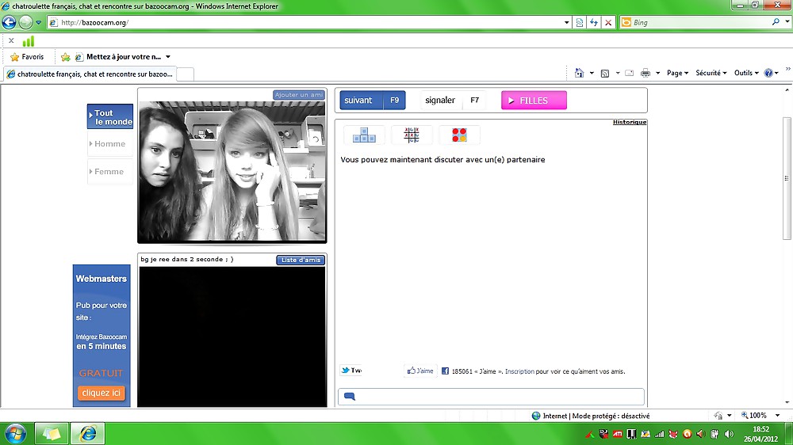Expand the Print dropdown arrow
Image resolution: width=793 pixels, height=445 pixels.
657,73
